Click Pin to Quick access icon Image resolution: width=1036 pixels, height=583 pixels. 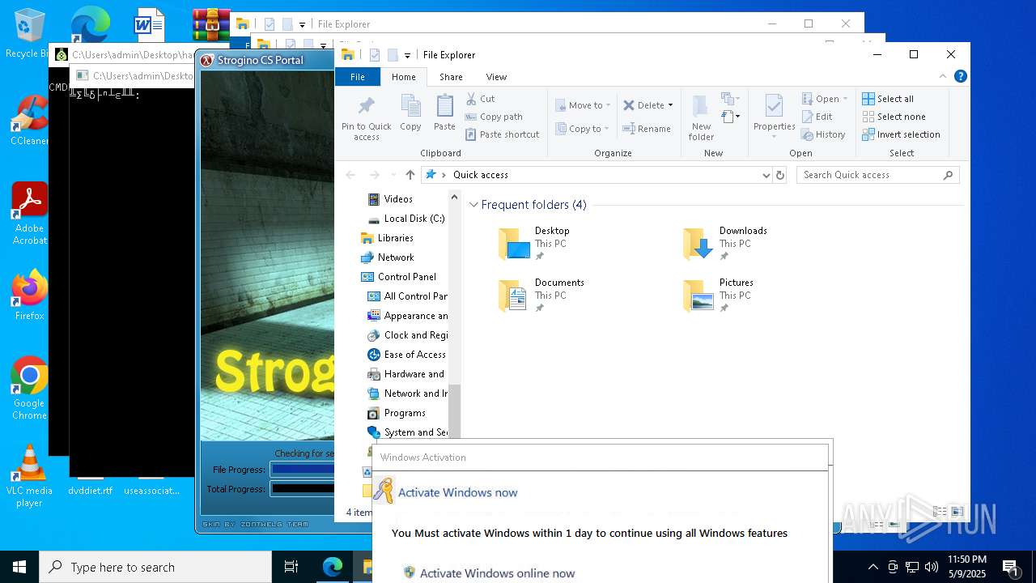(x=366, y=117)
